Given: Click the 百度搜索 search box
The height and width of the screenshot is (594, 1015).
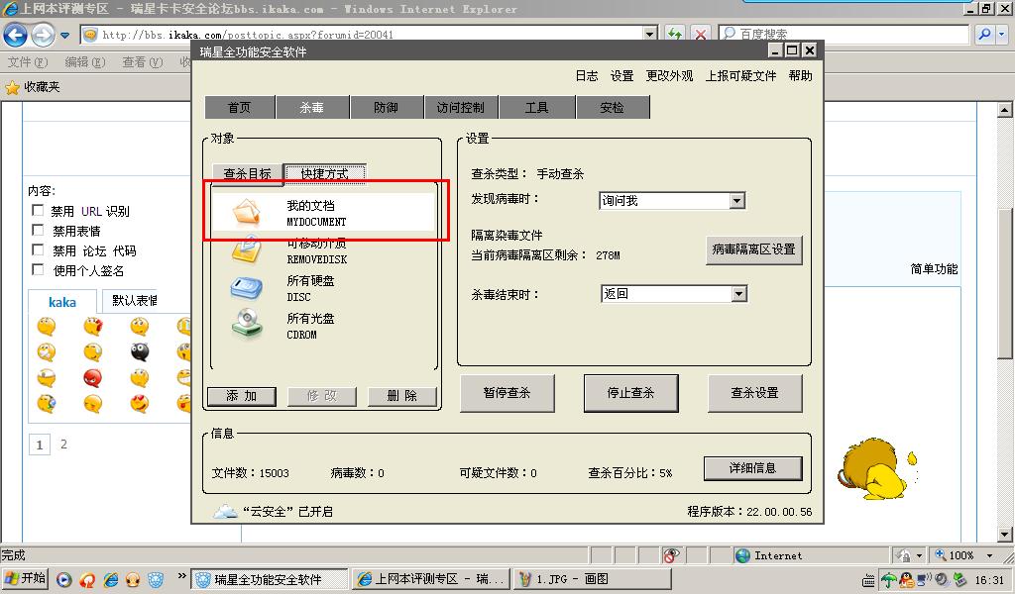Looking at the screenshot, I should click(845, 35).
